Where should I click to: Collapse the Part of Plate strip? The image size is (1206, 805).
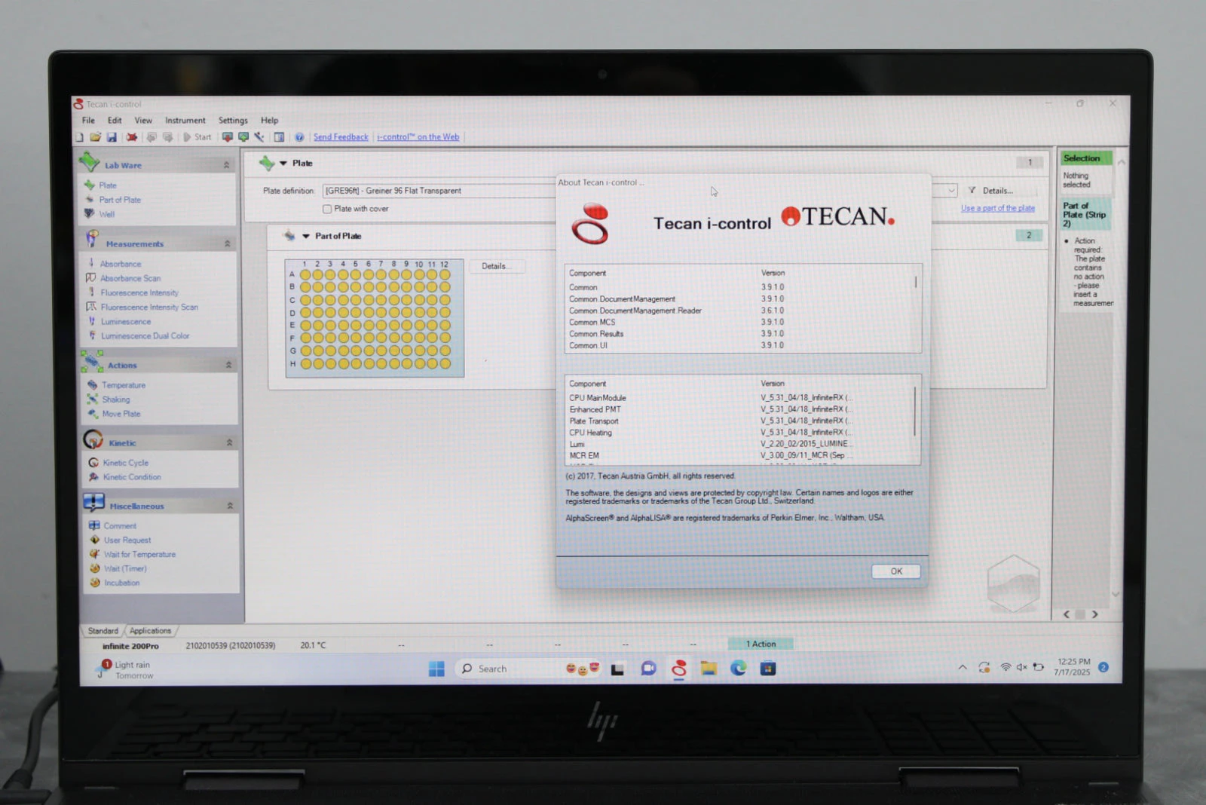[306, 237]
